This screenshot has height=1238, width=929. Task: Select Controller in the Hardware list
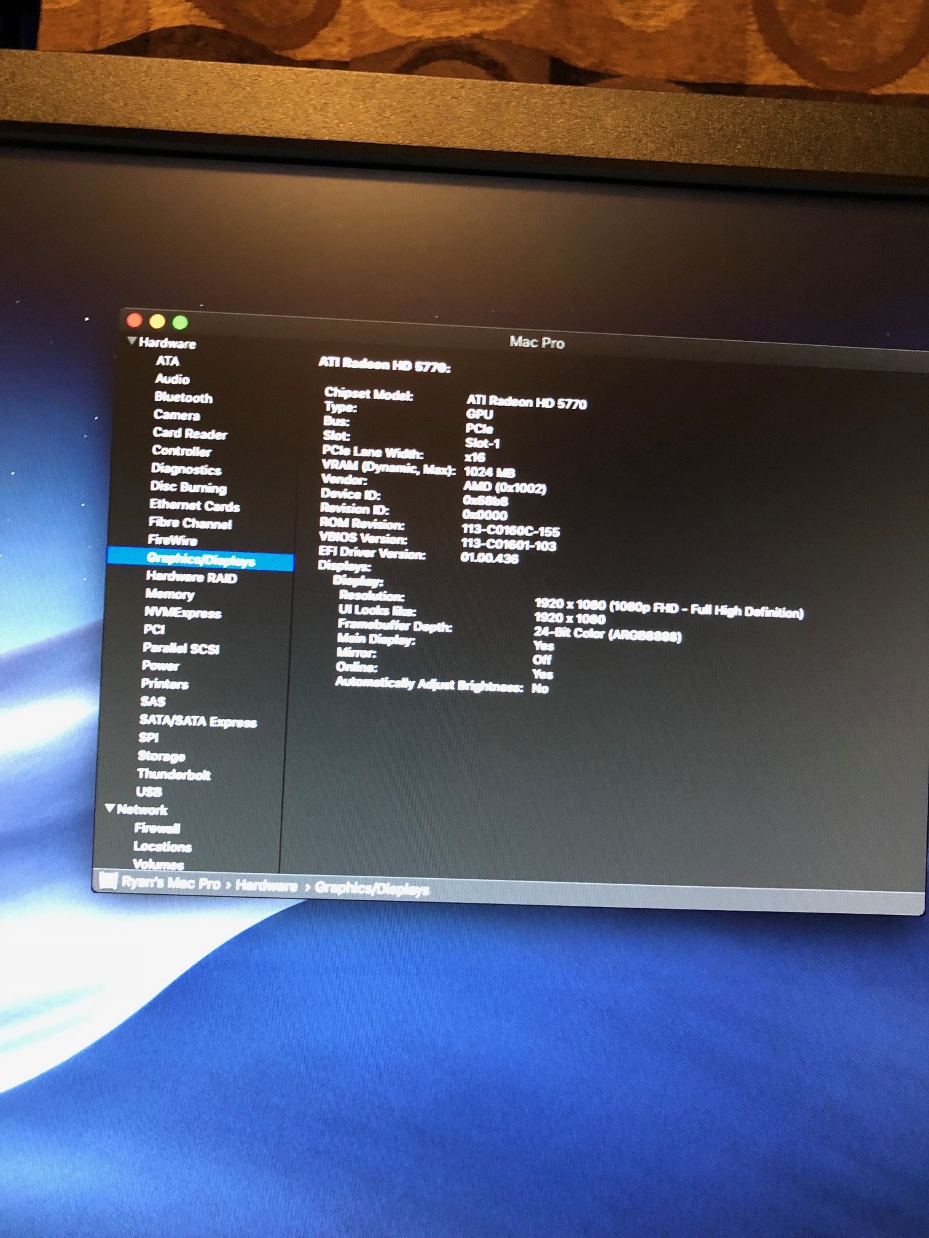coord(181,451)
